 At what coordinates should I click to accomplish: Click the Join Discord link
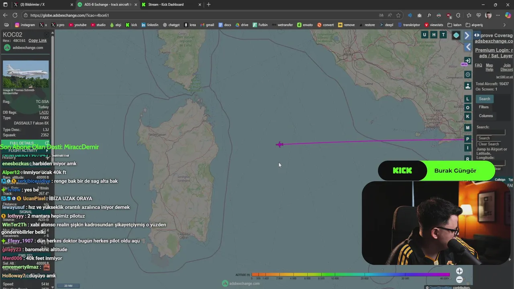(507, 67)
